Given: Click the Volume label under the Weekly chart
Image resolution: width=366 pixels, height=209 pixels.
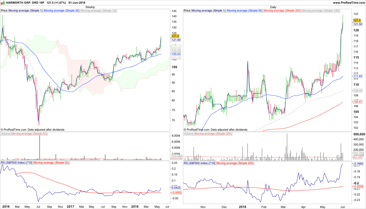Looking at the screenshot, I should (5, 134).
